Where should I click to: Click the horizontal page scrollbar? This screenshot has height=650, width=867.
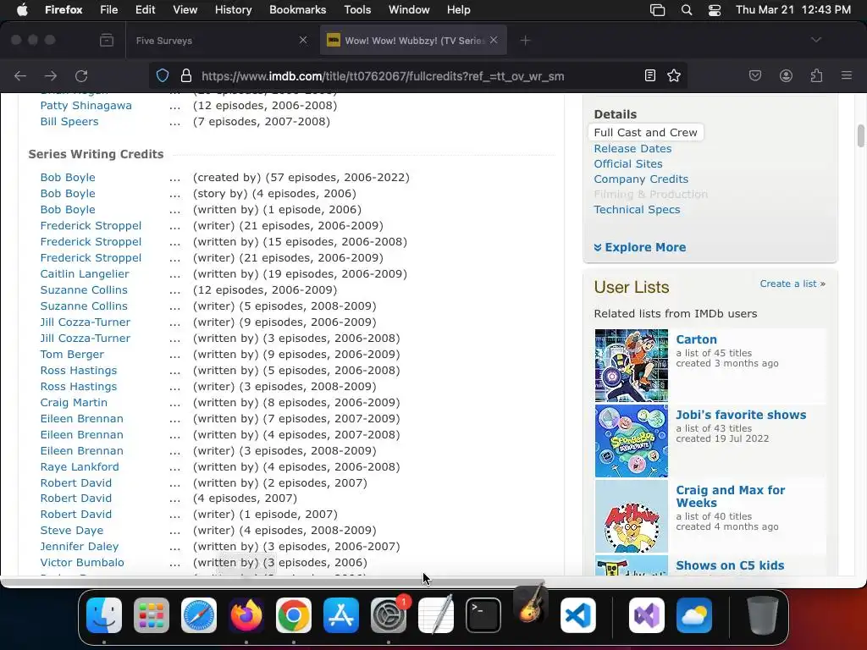click(272, 582)
